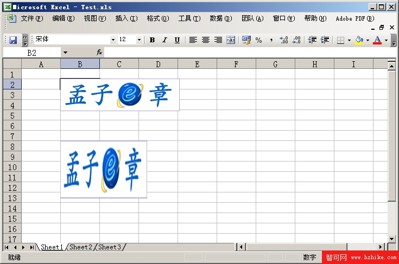Open 编辑(E) menu

coord(64,18)
